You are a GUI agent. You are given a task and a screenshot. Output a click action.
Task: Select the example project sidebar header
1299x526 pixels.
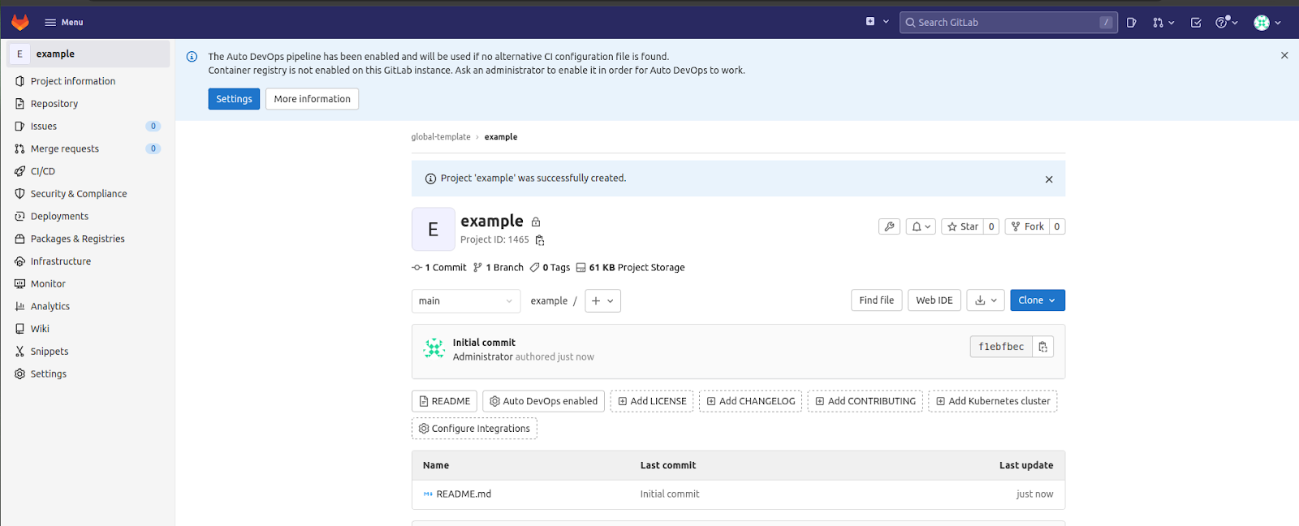pyautogui.click(x=88, y=54)
